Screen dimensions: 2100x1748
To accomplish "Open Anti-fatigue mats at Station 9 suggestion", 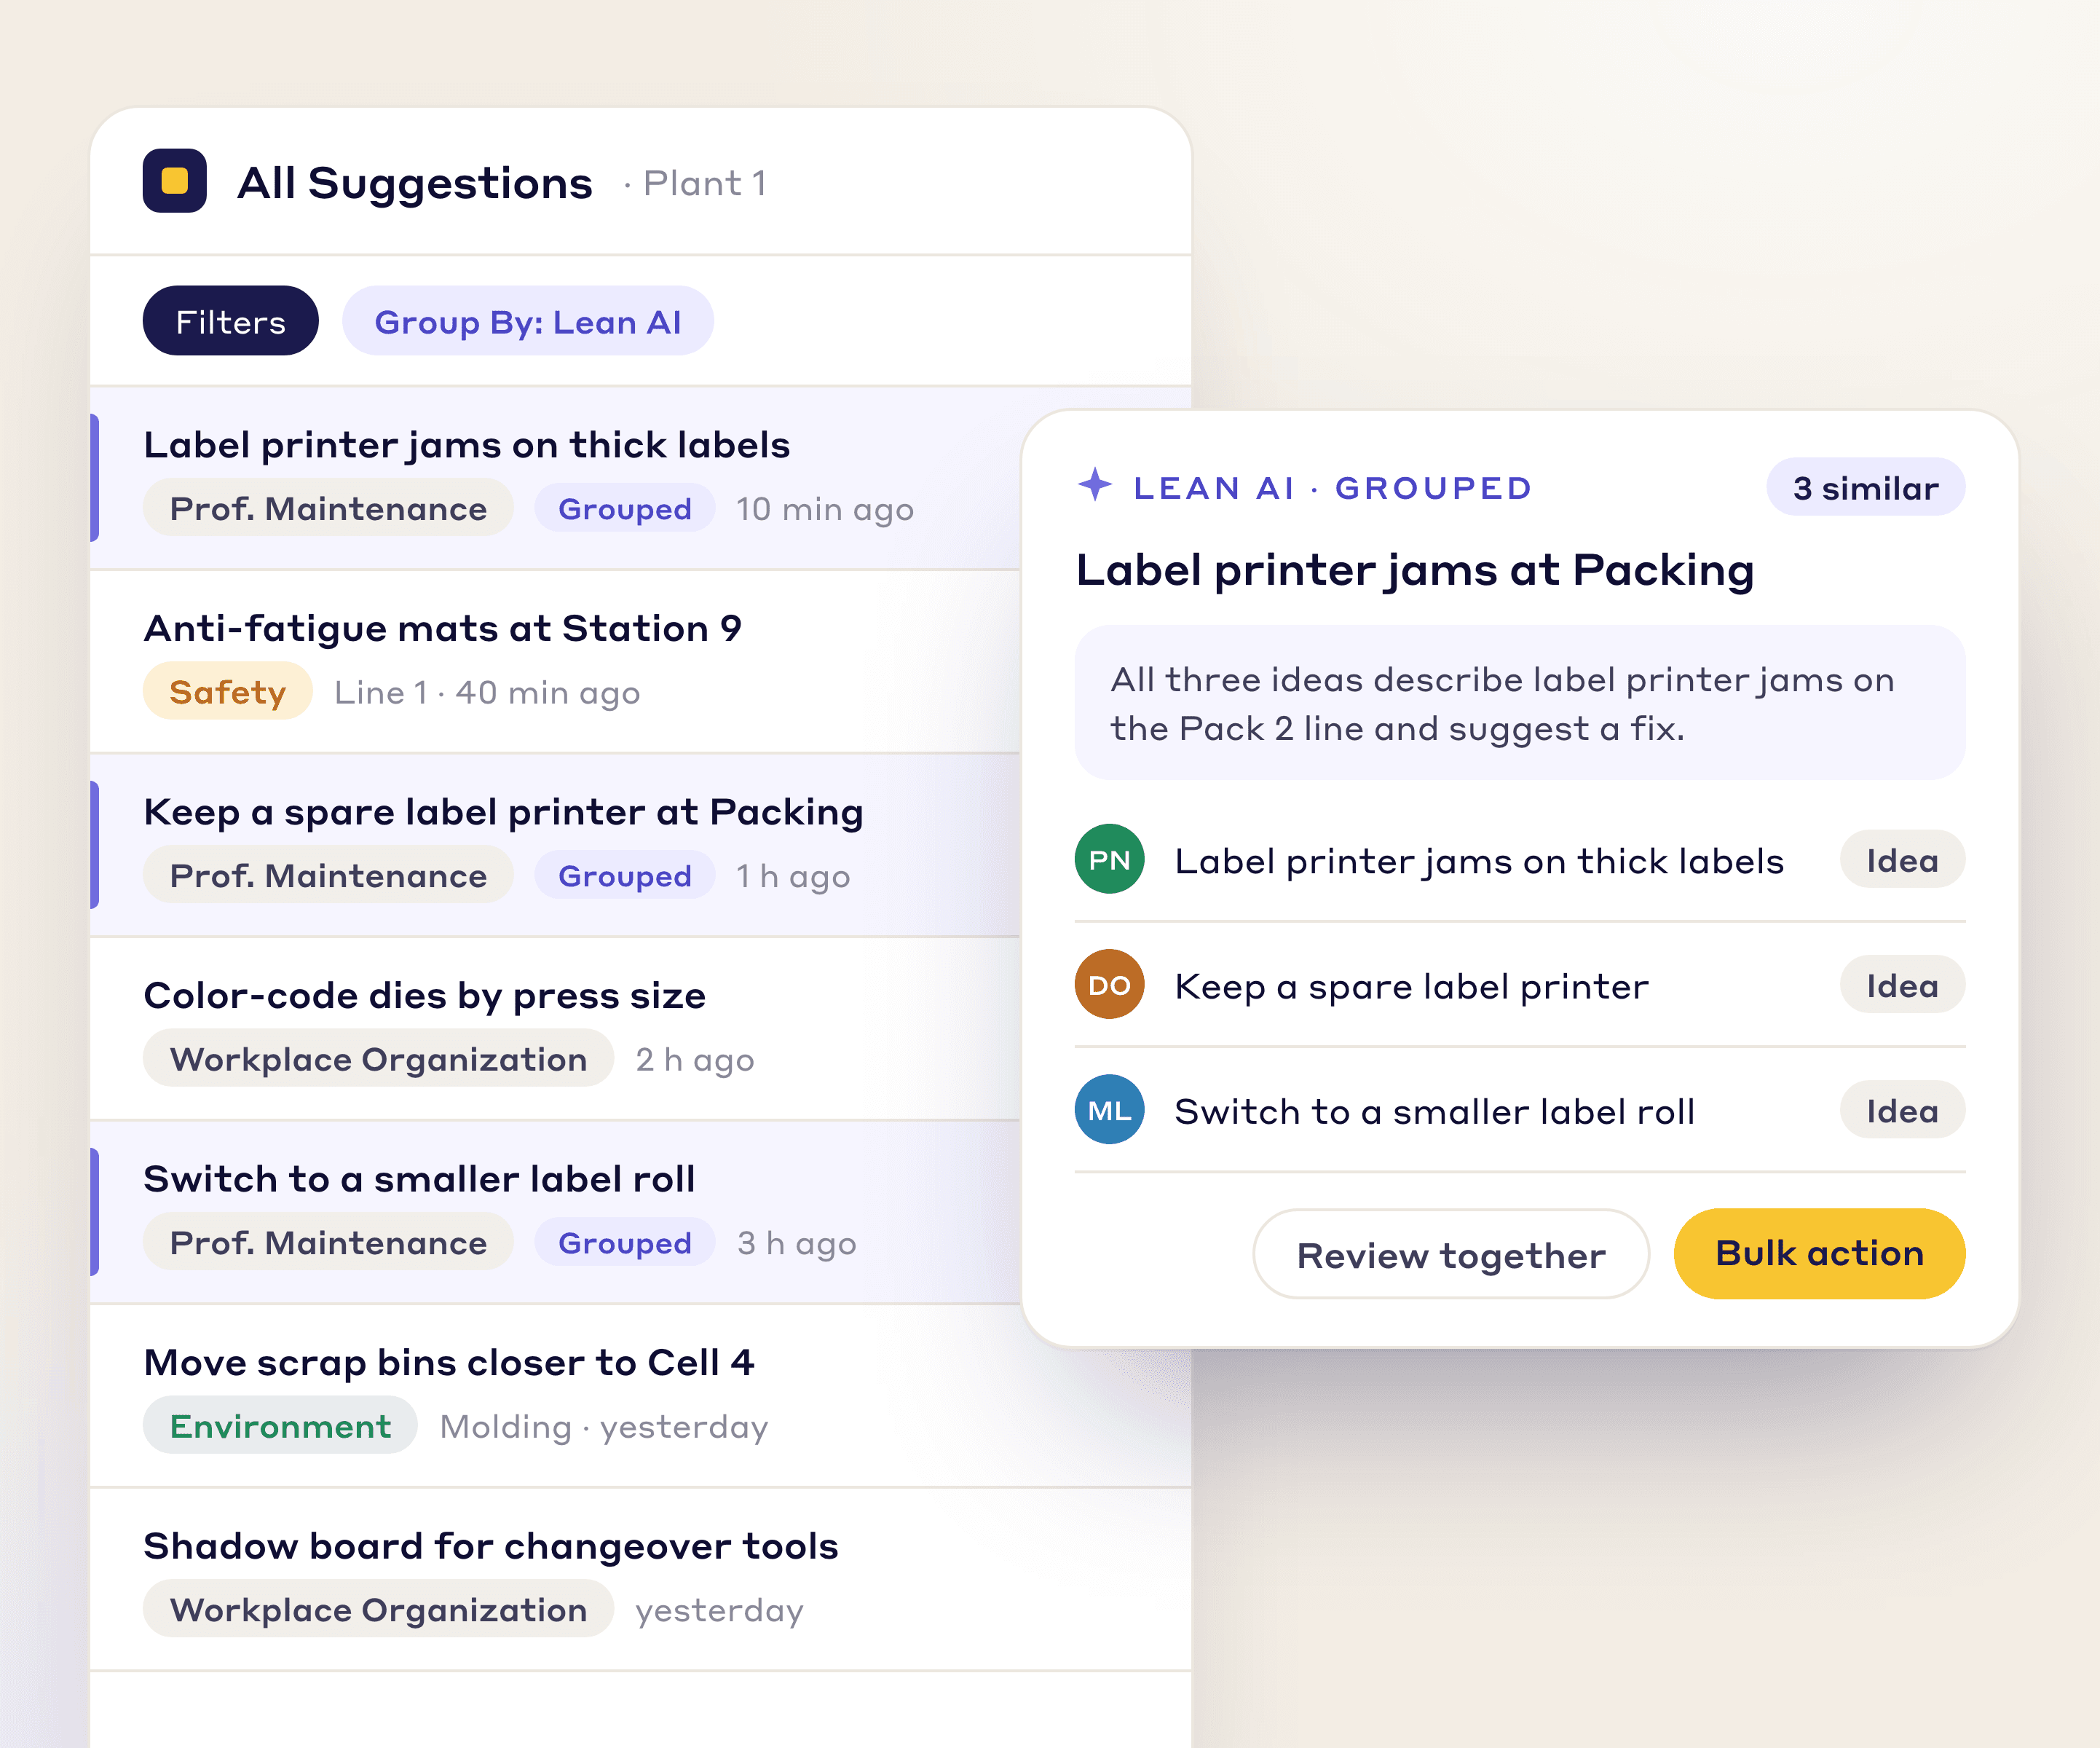I will [555, 661].
